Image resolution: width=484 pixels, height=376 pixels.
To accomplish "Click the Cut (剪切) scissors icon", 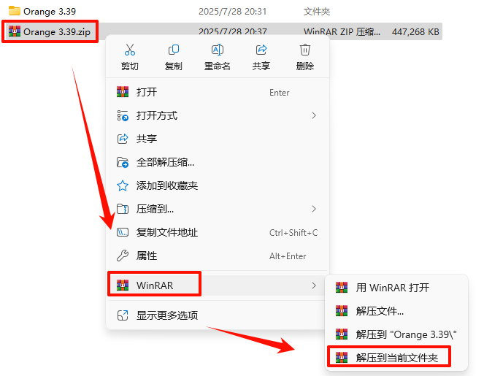I will pyautogui.click(x=130, y=50).
